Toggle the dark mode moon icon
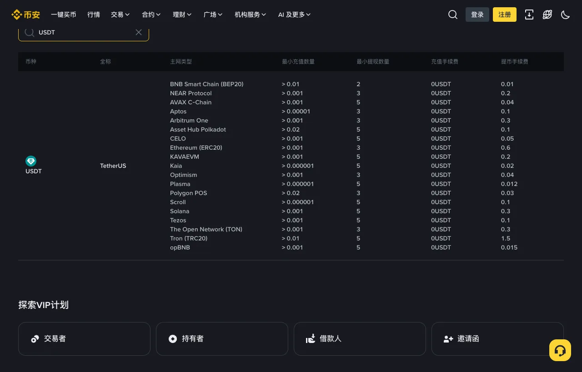This screenshot has height=372, width=582. point(566,15)
